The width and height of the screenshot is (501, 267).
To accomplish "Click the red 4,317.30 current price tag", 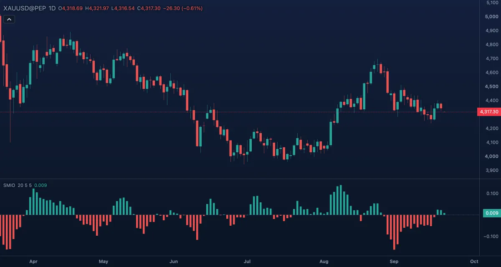I will (x=488, y=112).
